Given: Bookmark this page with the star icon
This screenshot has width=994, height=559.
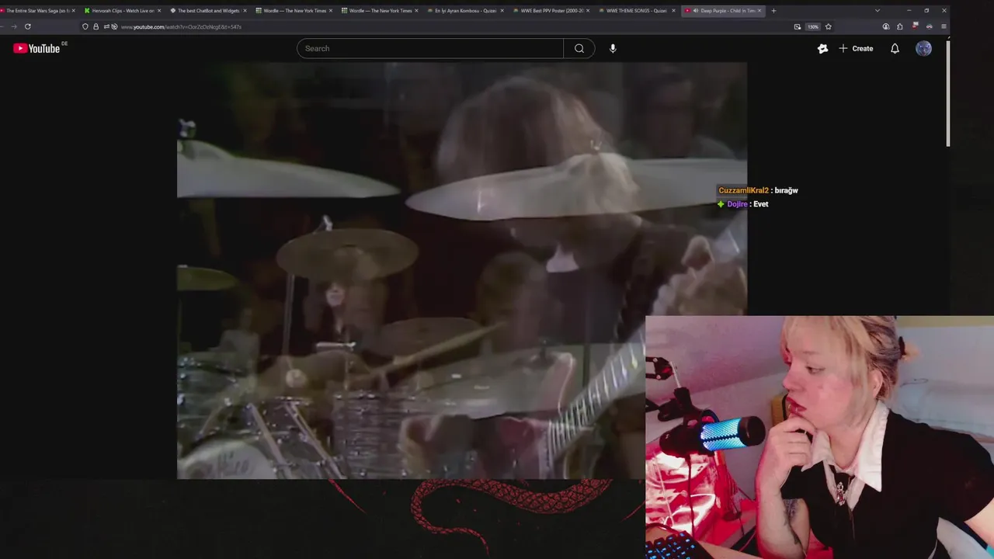Looking at the screenshot, I should 829,26.
